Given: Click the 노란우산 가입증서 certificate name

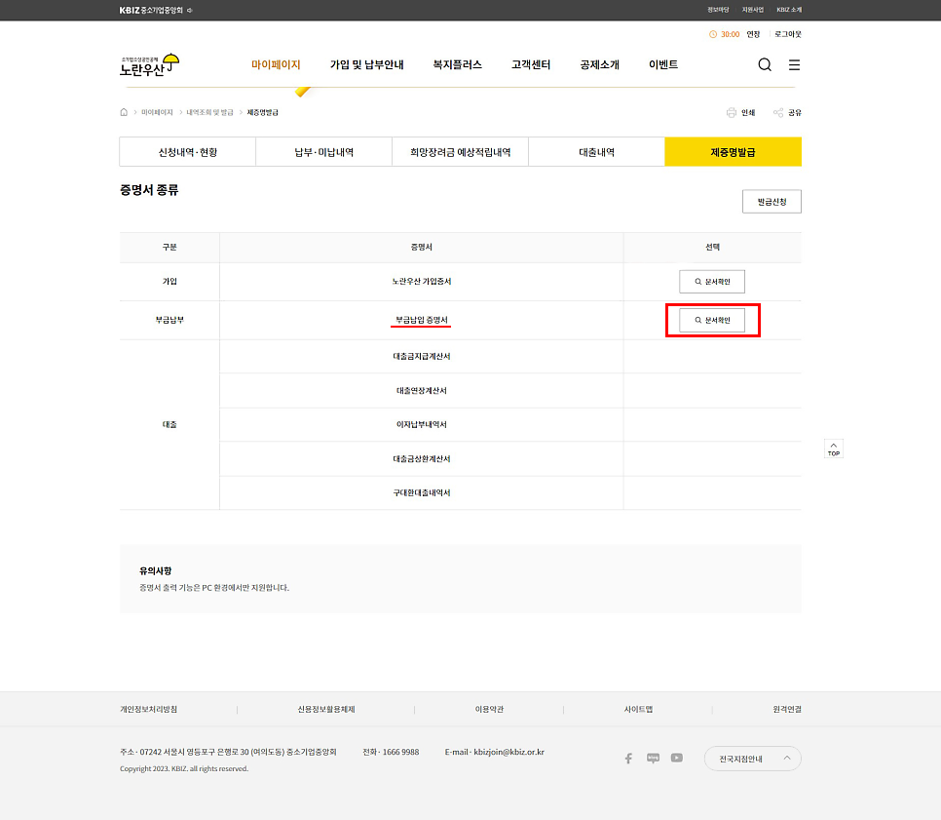Looking at the screenshot, I should (421, 282).
